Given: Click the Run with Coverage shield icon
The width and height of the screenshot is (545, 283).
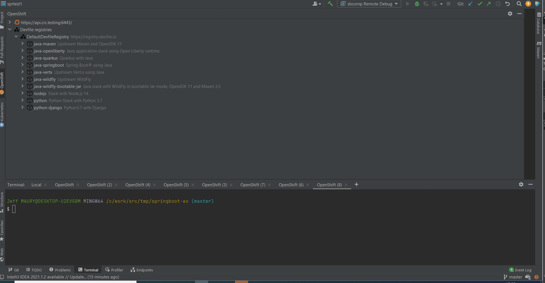Looking at the screenshot, I should tap(426, 4).
